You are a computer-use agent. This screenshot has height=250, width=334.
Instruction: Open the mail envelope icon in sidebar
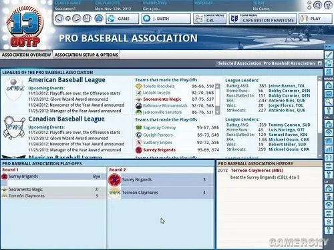click(x=329, y=94)
